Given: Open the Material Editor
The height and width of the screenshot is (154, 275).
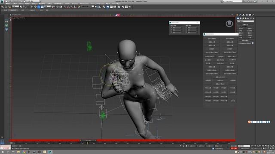Looking at the screenshot, I should pyautogui.click(x=119, y=7).
